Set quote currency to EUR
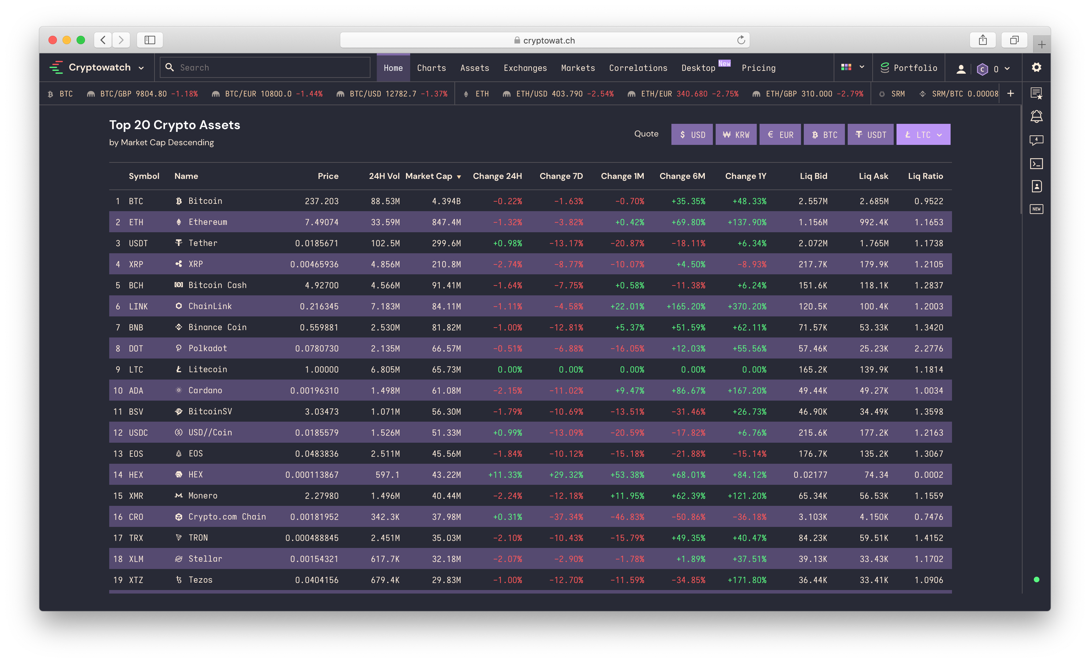Image resolution: width=1090 pixels, height=663 pixels. 780,134
